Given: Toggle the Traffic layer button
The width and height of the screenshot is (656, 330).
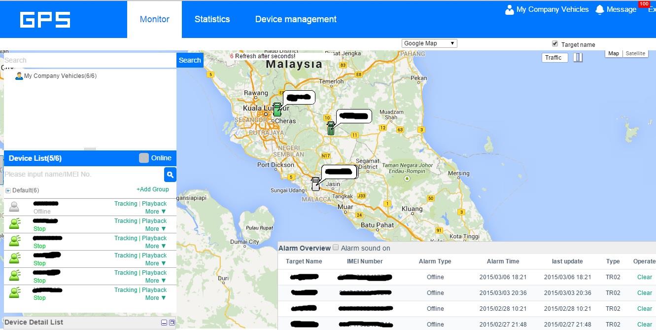Looking at the screenshot, I should [x=554, y=58].
